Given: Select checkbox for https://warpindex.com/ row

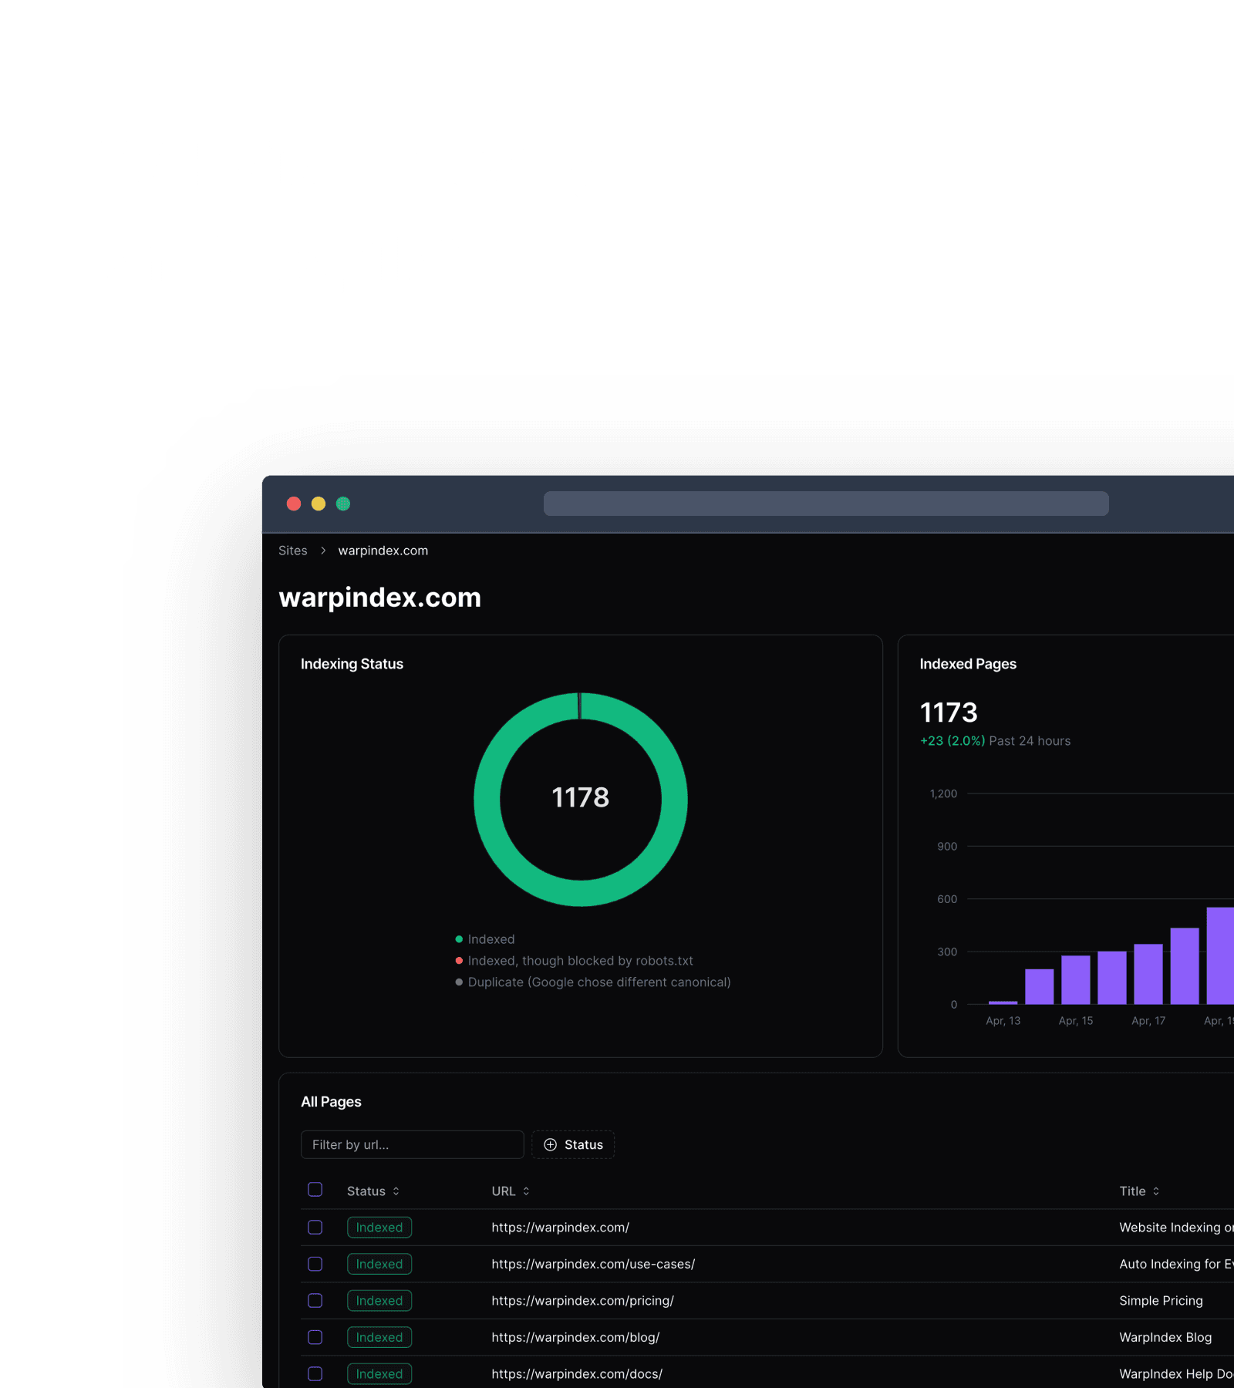Looking at the screenshot, I should 315,1227.
